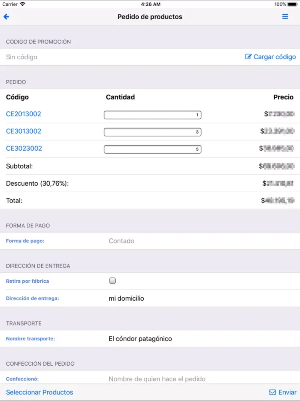This screenshot has width=300, height=401.
Task: Tap the 100% battery percentage text
Action: point(280,4)
